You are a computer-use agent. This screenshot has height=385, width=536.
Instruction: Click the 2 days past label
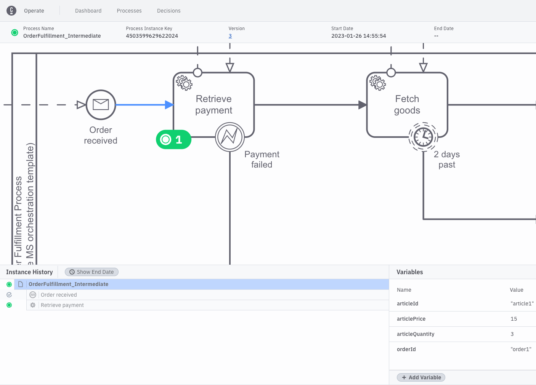pyautogui.click(x=447, y=159)
